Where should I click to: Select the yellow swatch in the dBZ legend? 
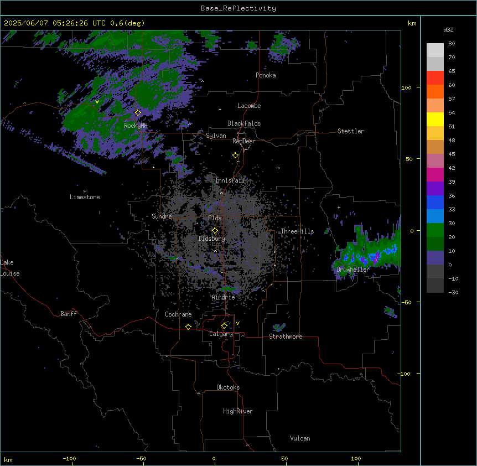[x=435, y=119]
